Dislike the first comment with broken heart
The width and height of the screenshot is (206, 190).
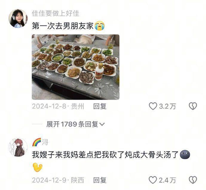pos(193,106)
